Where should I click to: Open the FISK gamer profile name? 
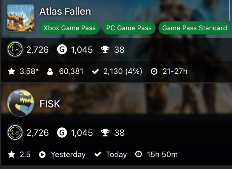(50, 104)
